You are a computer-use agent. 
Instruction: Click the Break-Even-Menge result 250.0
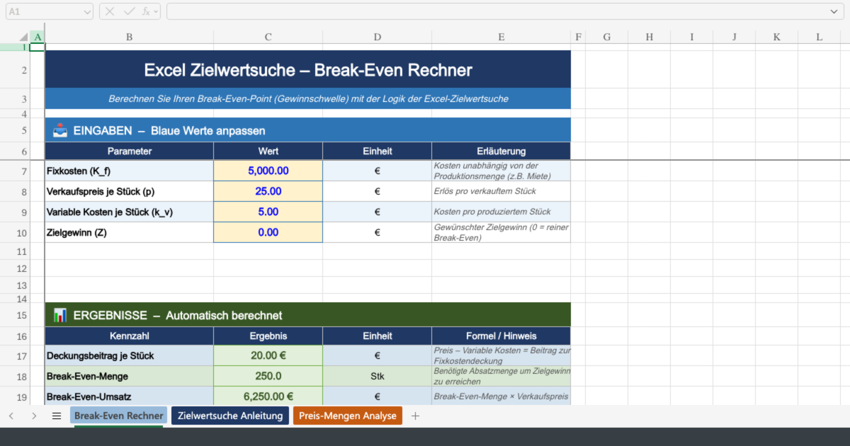click(268, 376)
